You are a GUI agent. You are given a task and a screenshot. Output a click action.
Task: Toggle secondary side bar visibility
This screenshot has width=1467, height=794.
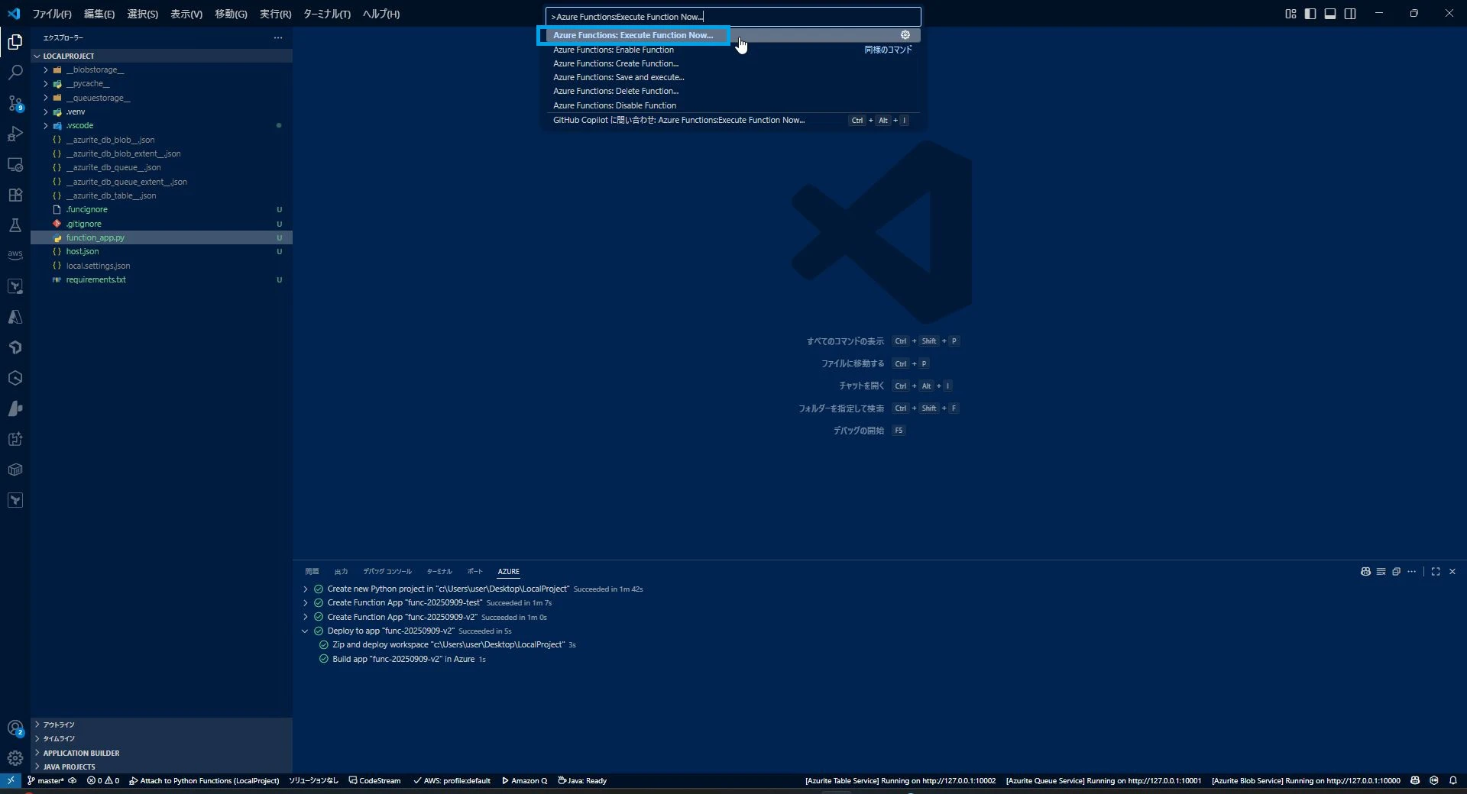(1350, 14)
